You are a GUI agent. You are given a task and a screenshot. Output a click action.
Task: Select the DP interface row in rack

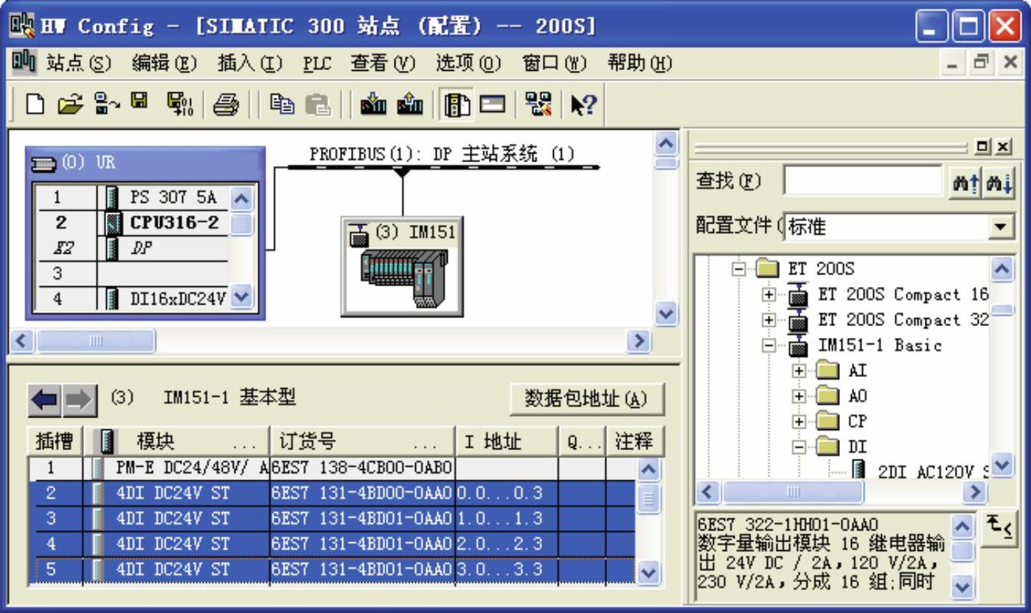[131, 249]
